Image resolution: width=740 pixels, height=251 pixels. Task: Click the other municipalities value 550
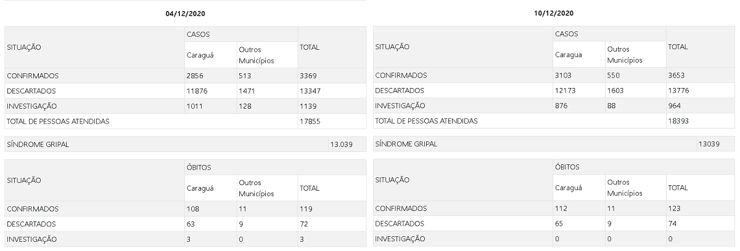pyautogui.click(x=615, y=76)
